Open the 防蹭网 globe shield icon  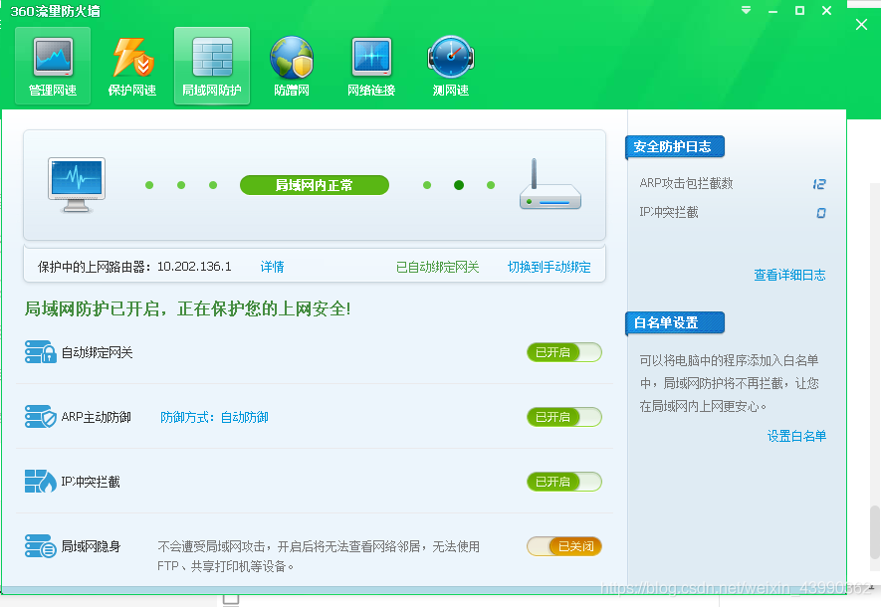click(x=292, y=58)
